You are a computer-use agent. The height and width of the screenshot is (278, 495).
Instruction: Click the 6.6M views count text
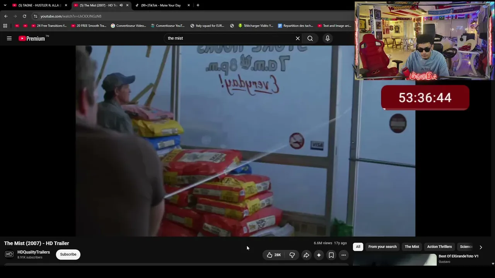point(323,243)
